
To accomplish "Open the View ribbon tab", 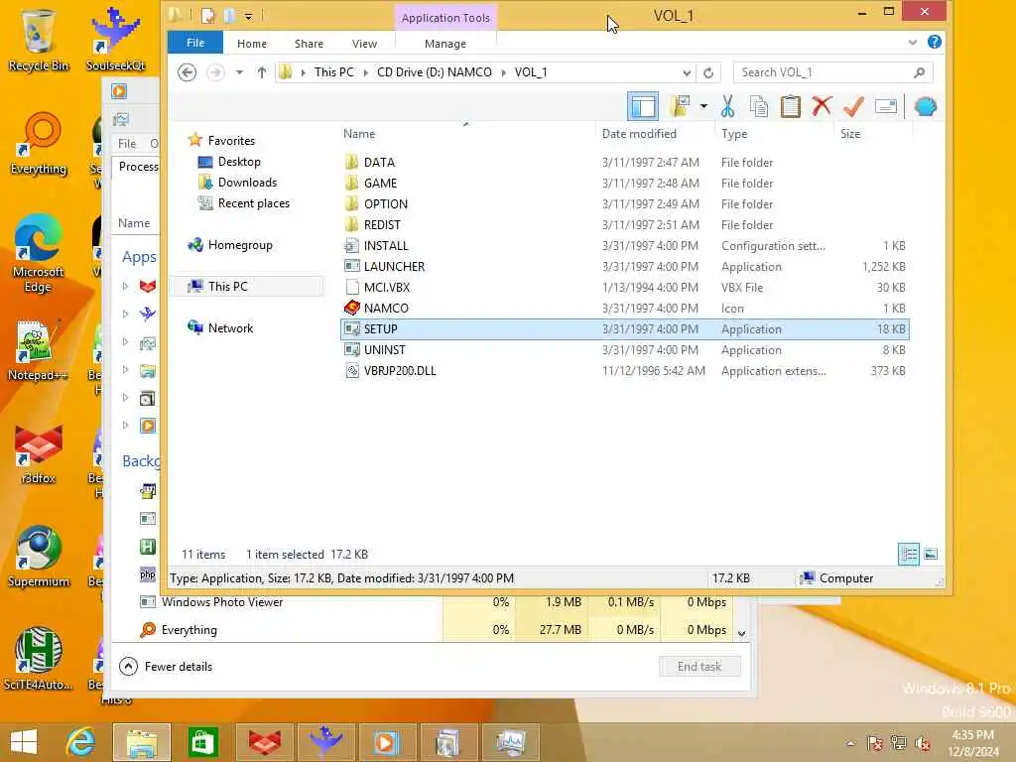I will pyautogui.click(x=364, y=44).
